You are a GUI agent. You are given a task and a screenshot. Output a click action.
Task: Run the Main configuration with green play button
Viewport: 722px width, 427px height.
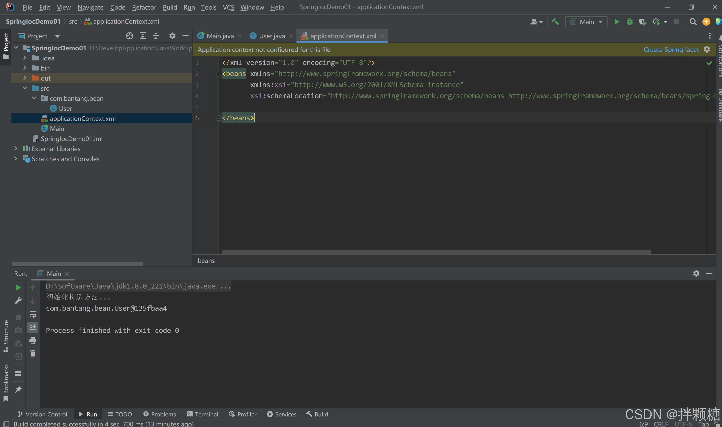pos(617,22)
